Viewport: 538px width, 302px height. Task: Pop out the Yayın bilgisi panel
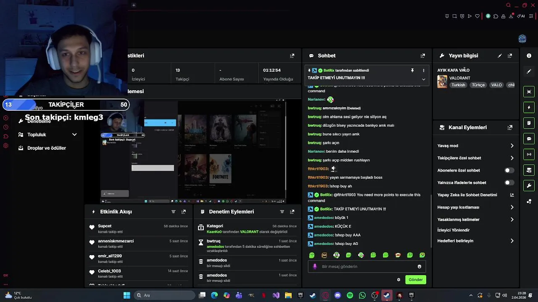click(510, 55)
